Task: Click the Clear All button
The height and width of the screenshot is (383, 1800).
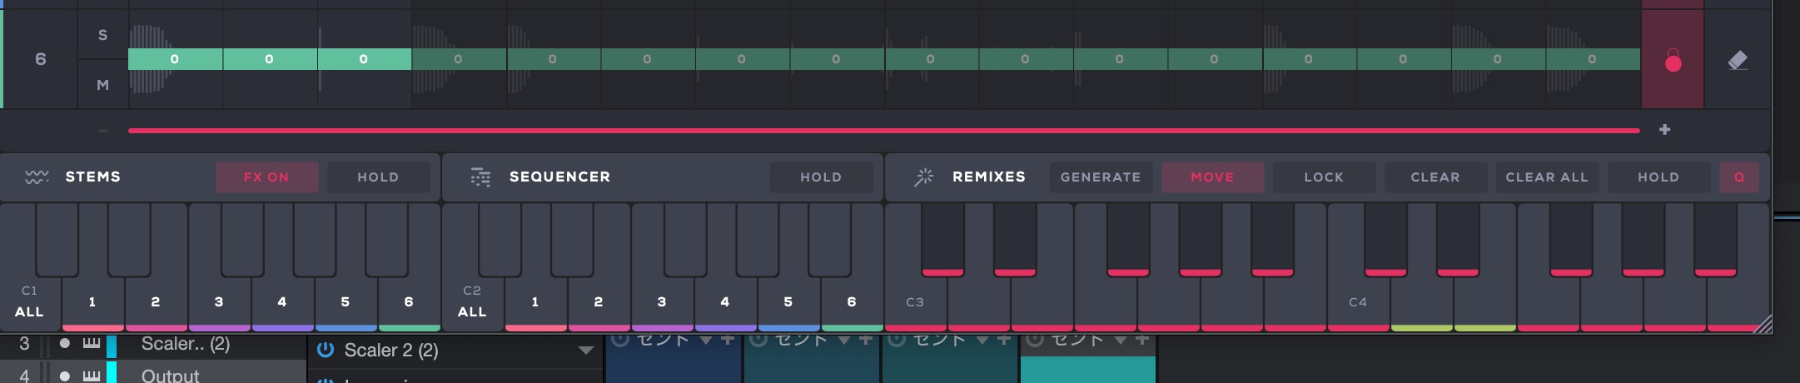Action: coord(1546,177)
